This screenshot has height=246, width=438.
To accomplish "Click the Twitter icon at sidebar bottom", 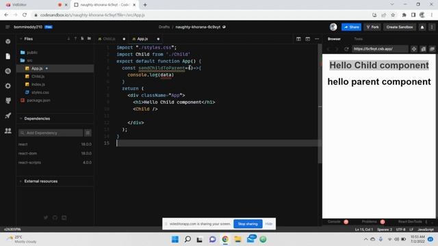I will pos(46,217).
